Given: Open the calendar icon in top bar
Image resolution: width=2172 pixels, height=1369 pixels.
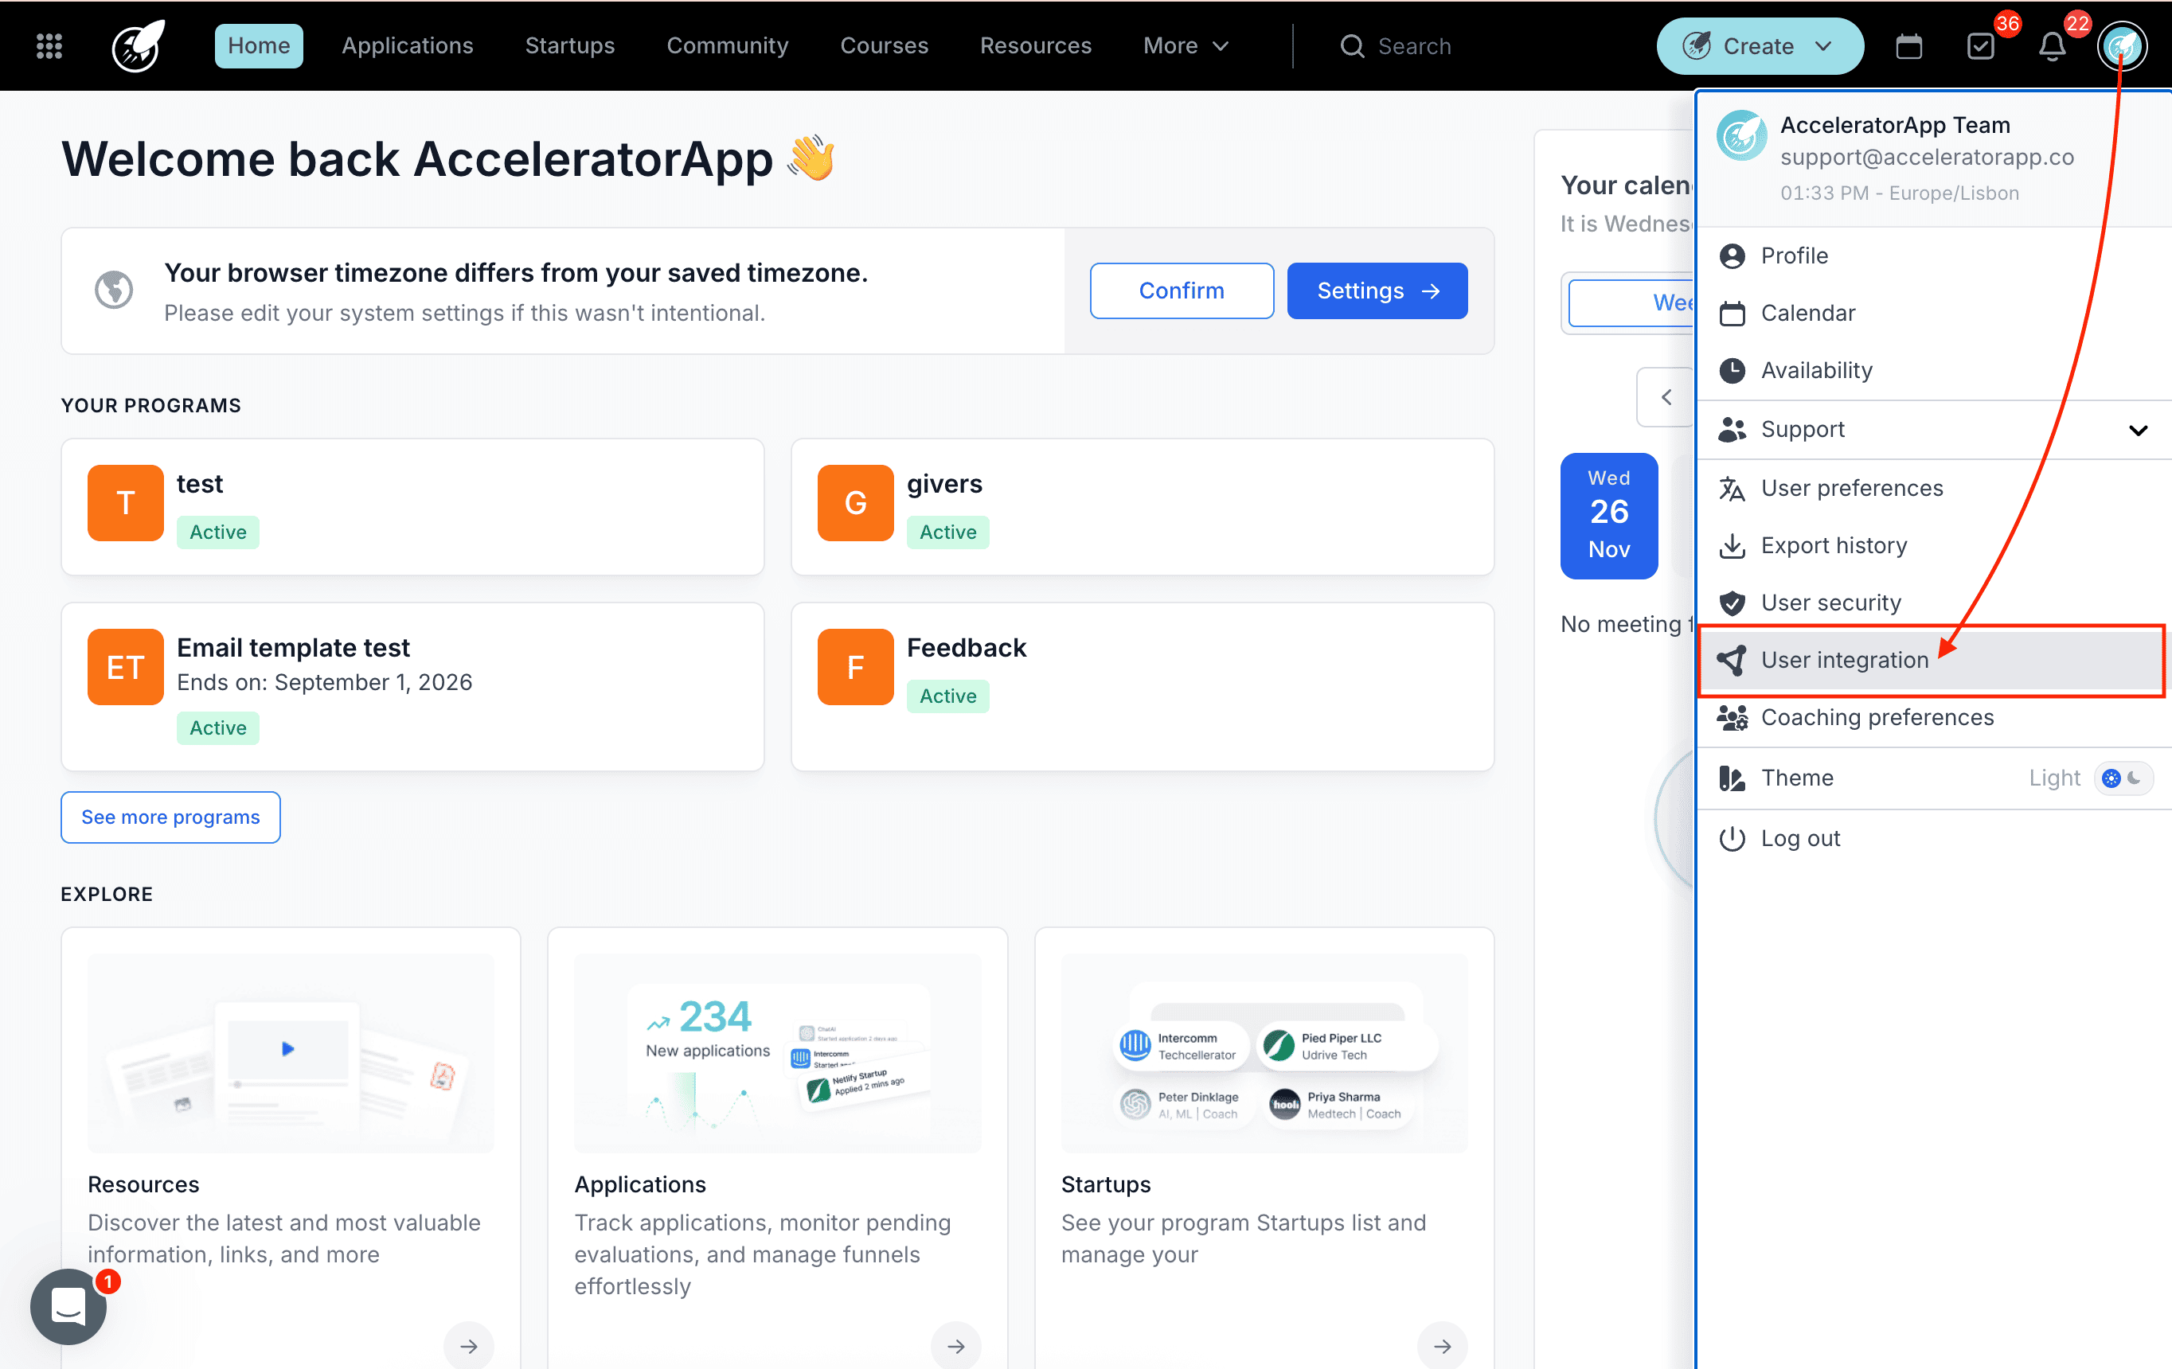Looking at the screenshot, I should pyautogui.click(x=1908, y=46).
